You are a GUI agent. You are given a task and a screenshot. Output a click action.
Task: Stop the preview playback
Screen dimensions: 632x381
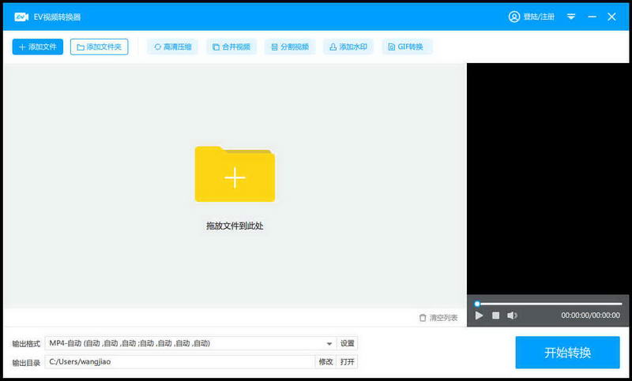pyautogui.click(x=496, y=316)
